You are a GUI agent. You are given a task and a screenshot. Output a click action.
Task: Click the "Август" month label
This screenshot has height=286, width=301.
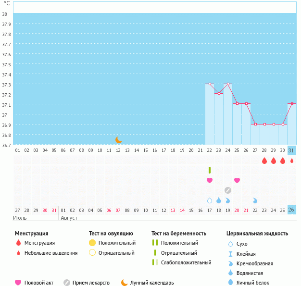pos(69,218)
